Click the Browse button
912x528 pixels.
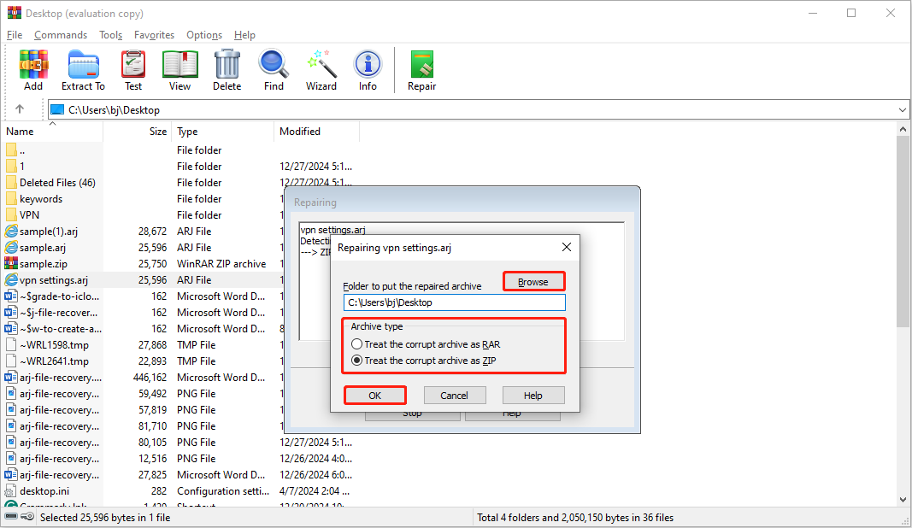click(533, 281)
